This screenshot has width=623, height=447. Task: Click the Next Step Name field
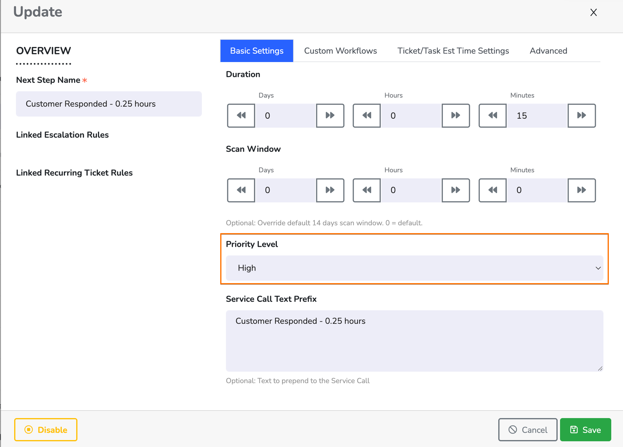109,104
